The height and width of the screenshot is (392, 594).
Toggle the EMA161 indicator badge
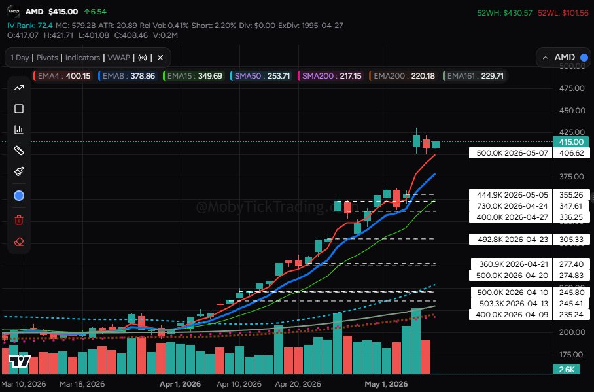point(474,76)
